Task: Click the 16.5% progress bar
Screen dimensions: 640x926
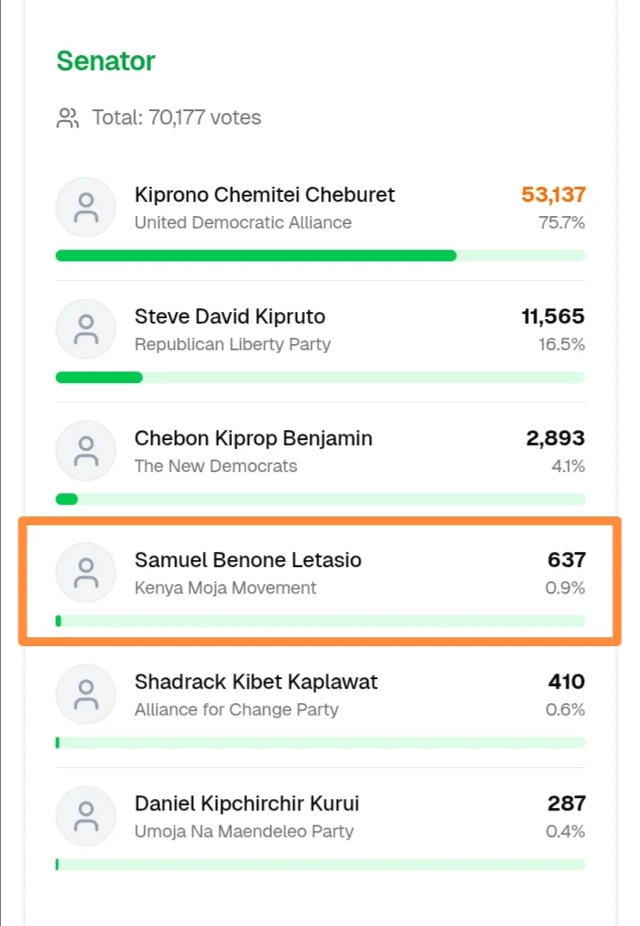Action: pos(320,378)
